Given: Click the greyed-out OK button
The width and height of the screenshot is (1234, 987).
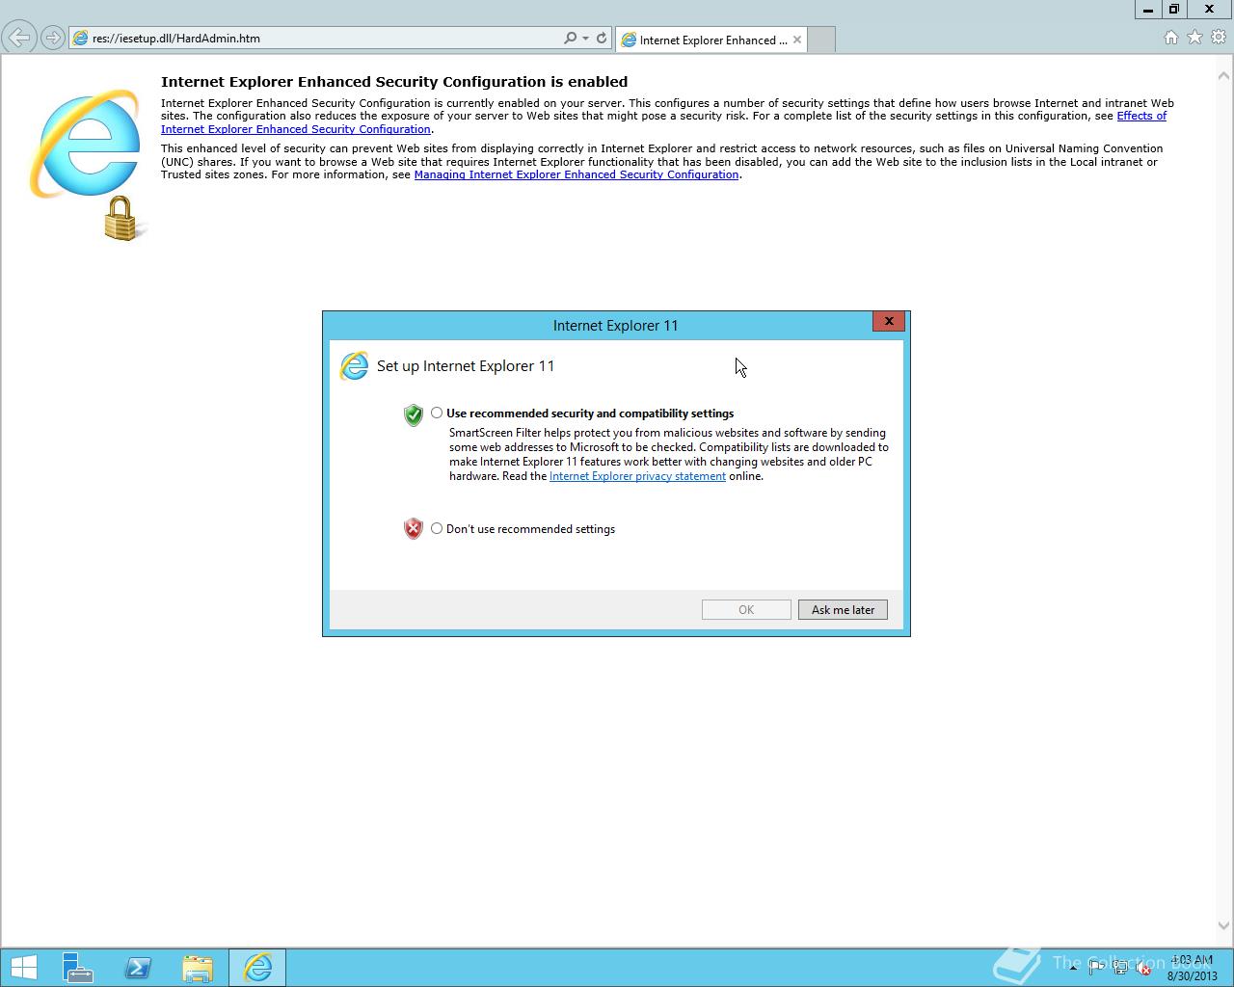Looking at the screenshot, I should coord(746,609).
